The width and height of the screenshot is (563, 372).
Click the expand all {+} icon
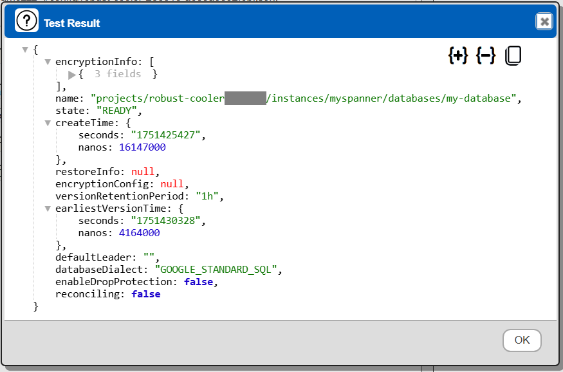point(457,56)
